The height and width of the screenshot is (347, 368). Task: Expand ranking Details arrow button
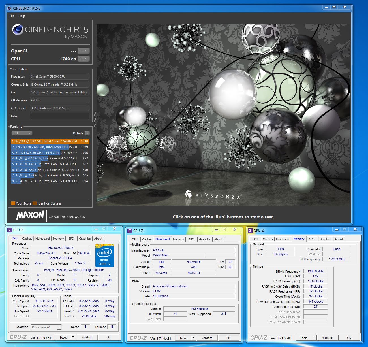pyautogui.click(x=87, y=133)
